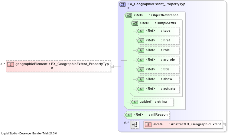Select the href attribute reference
The height and width of the screenshot is (135, 228).
pyautogui.click(x=158, y=40)
